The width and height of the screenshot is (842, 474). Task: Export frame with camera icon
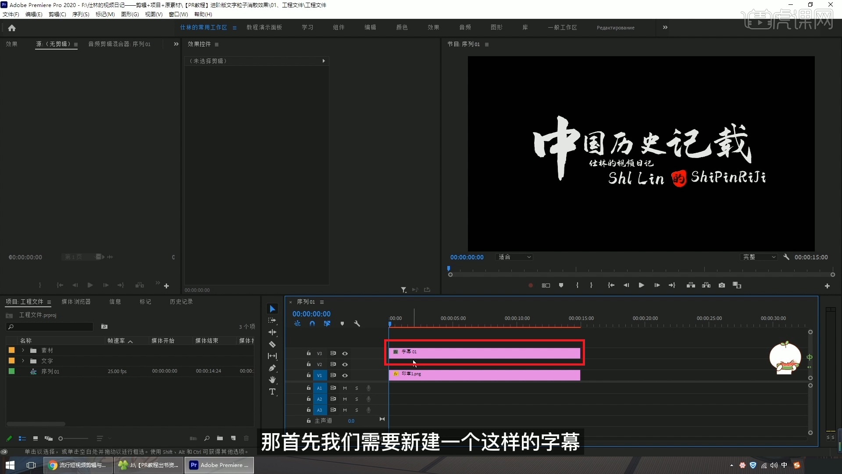coord(722,285)
